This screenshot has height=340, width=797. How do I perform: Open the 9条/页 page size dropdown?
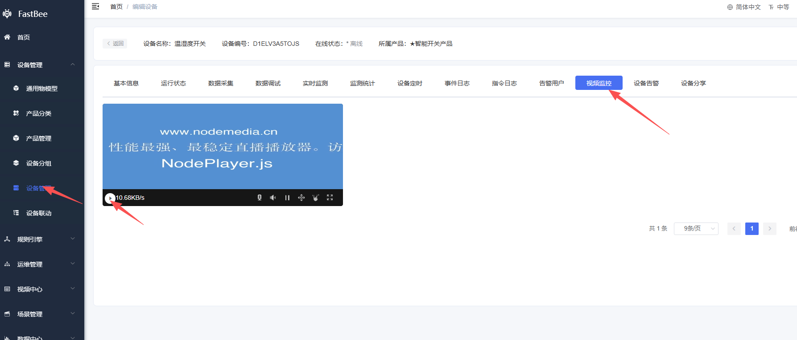[696, 229]
